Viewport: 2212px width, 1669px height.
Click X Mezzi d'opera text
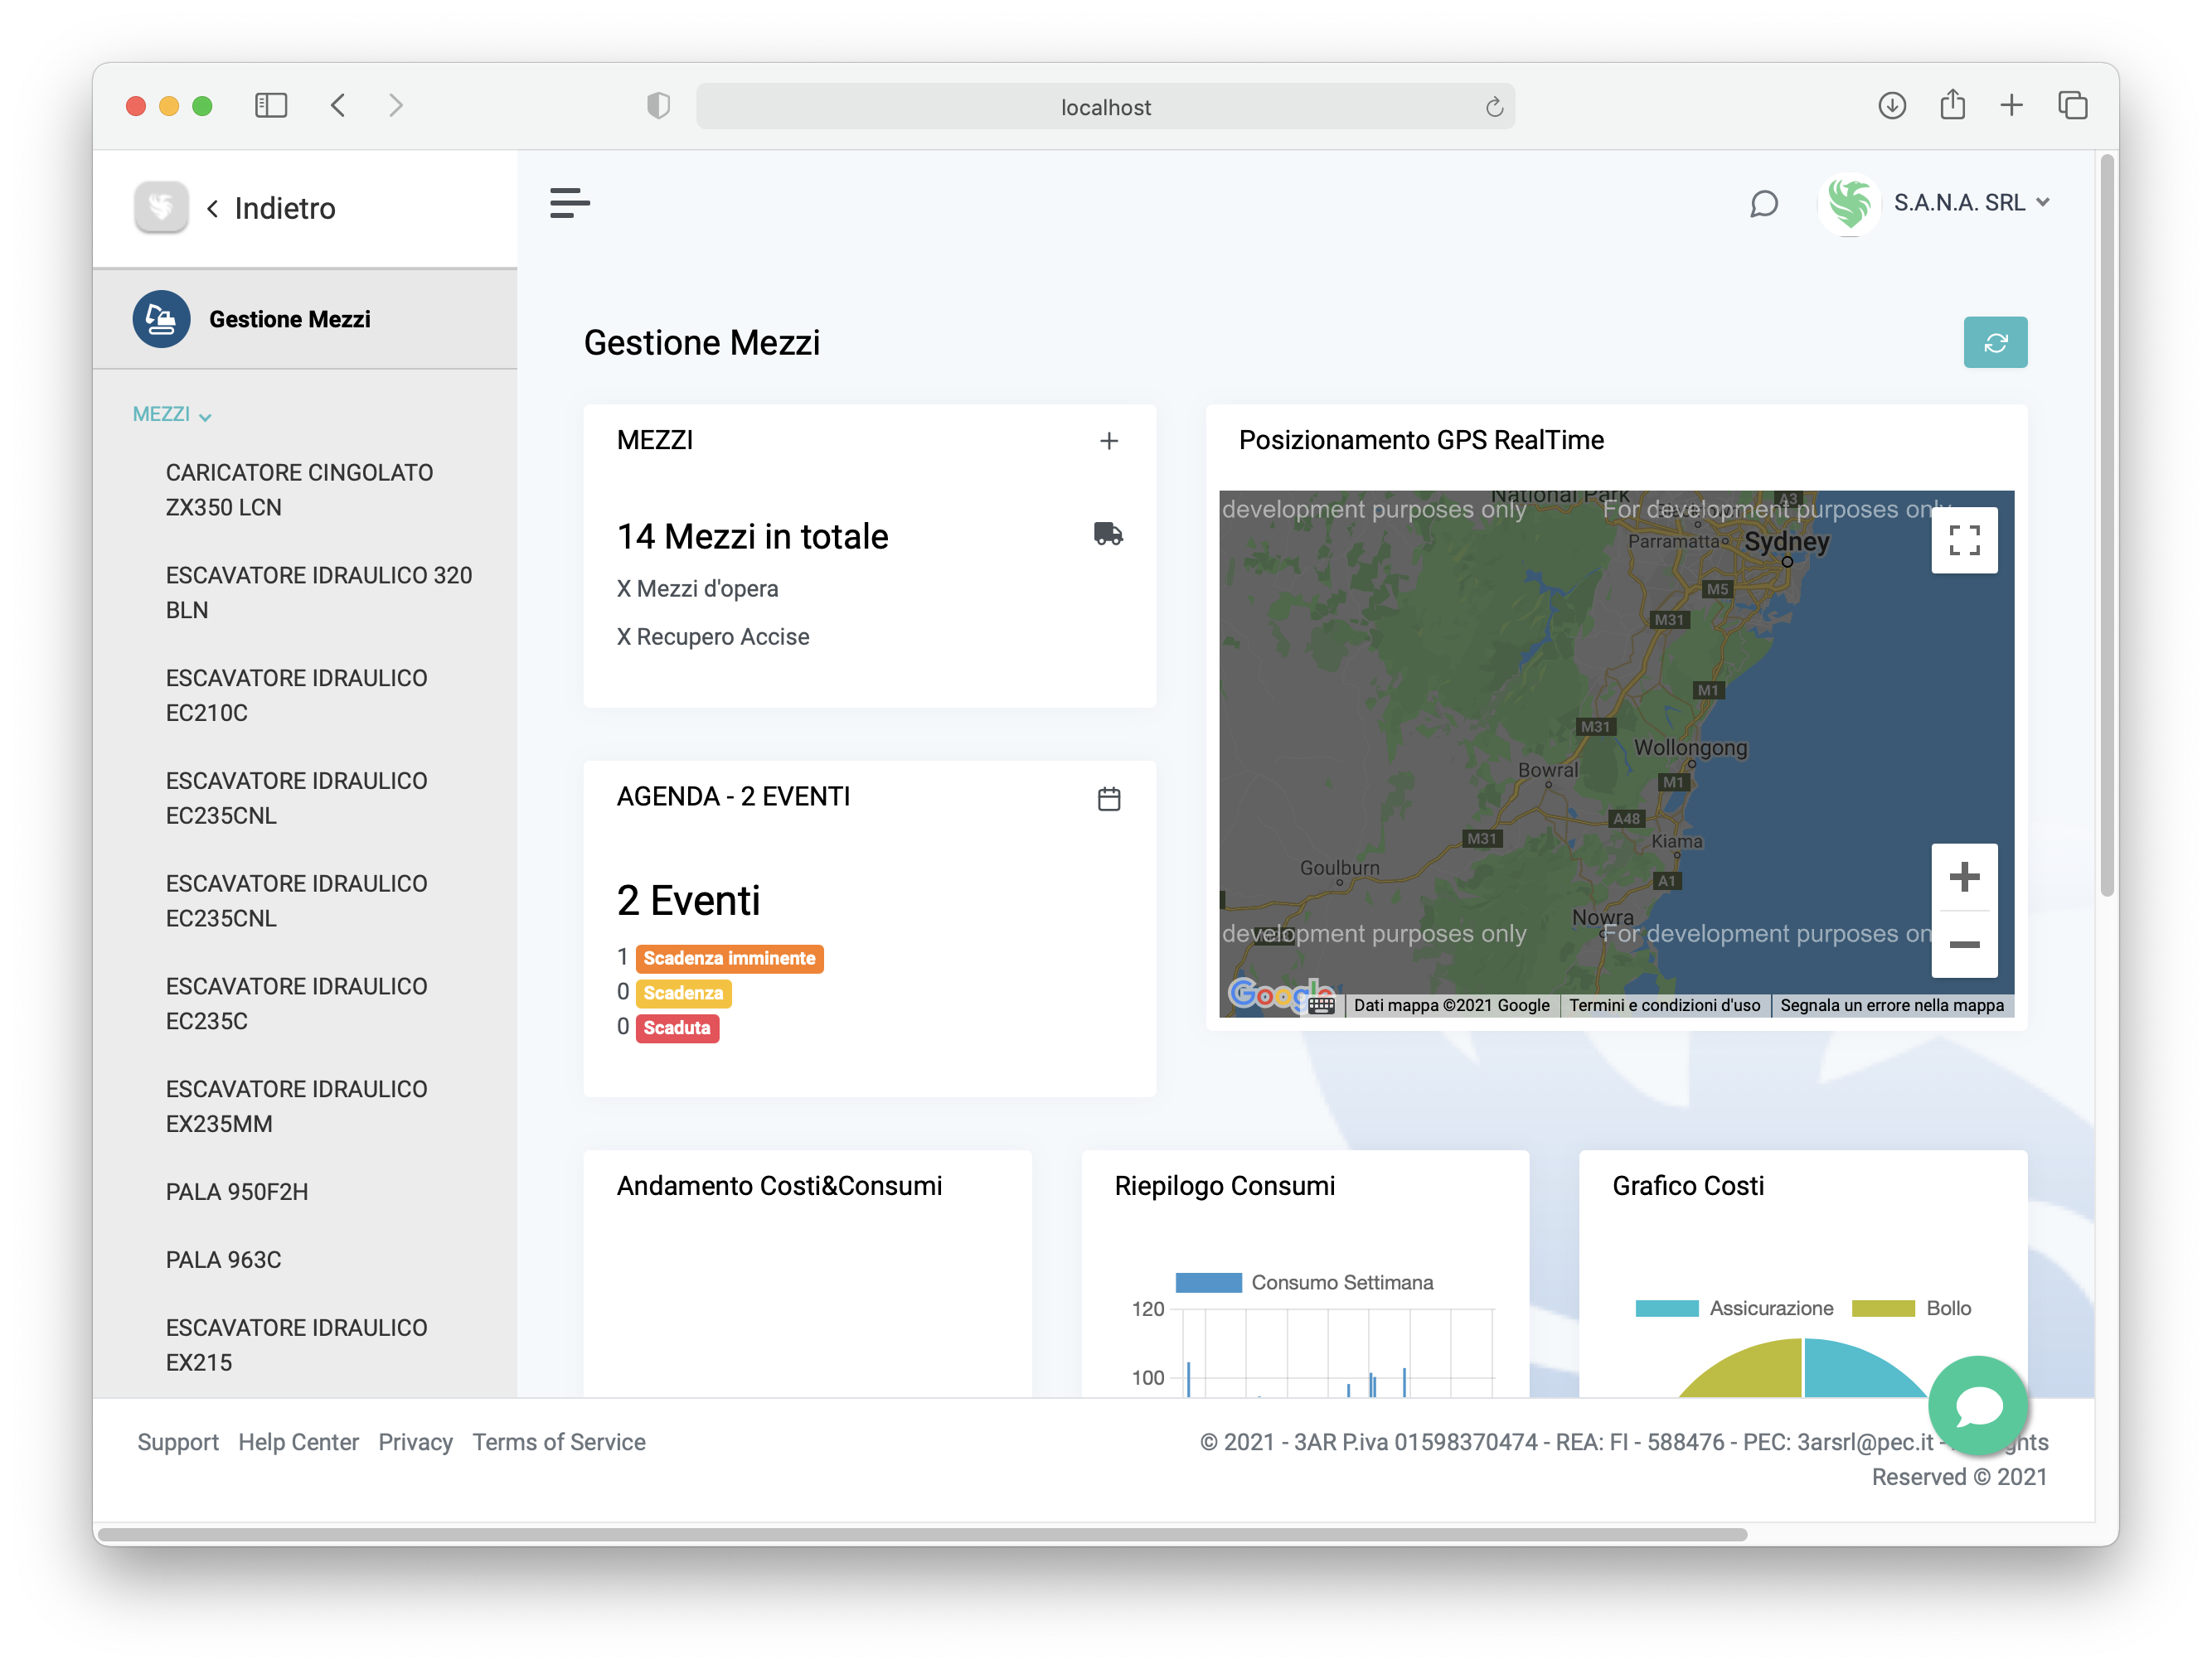(x=697, y=588)
